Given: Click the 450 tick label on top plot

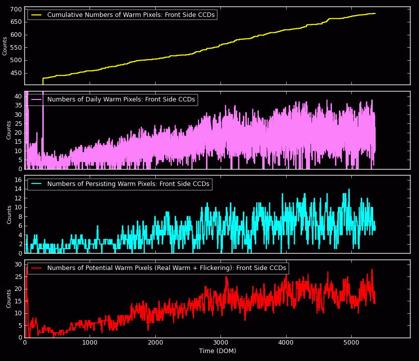Looking at the screenshot, I should [x=16, y=73].
